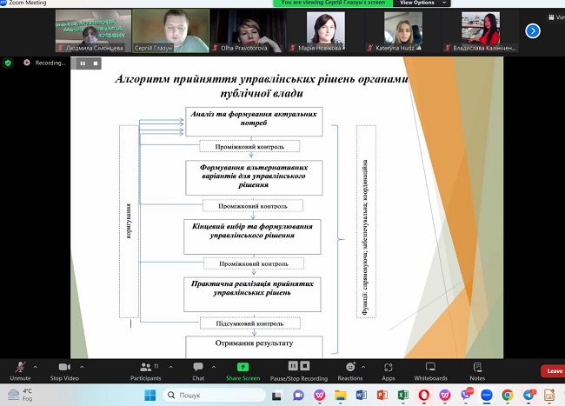
Task: Open File Explorer from the taskbar
Action: pyautogui.click(x=340, y=396)
